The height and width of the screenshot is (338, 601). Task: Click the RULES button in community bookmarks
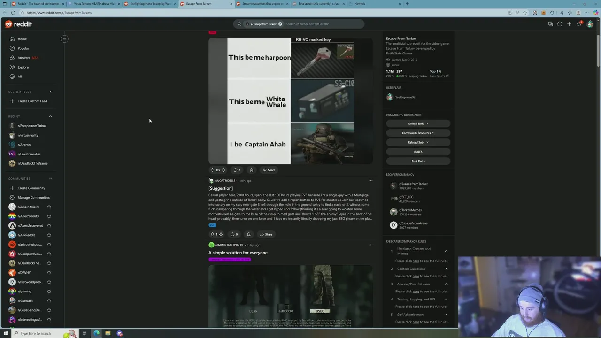(418, 152)
